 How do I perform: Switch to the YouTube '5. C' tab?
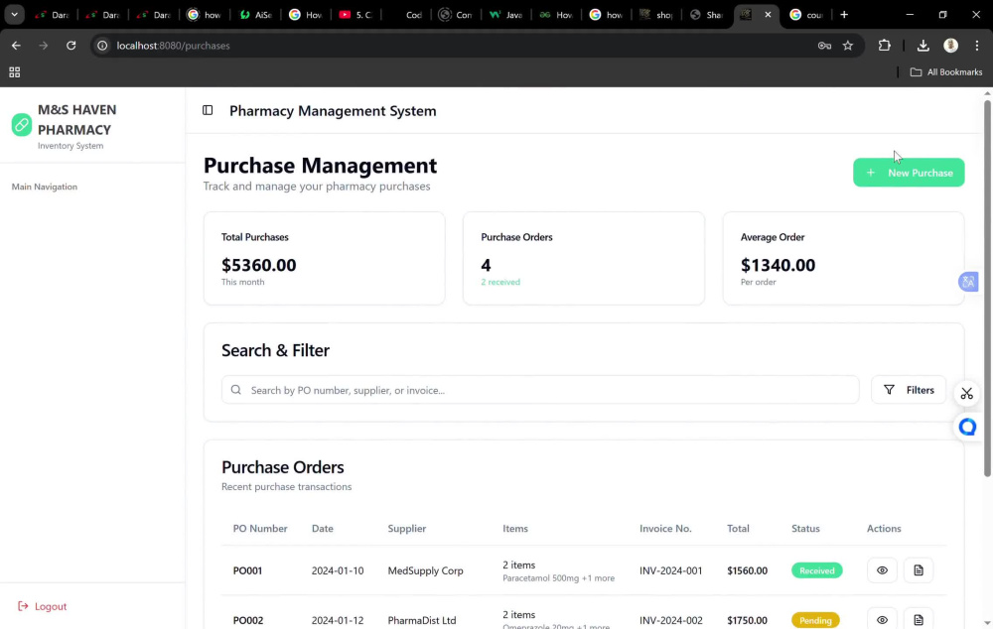coord(355,15)
